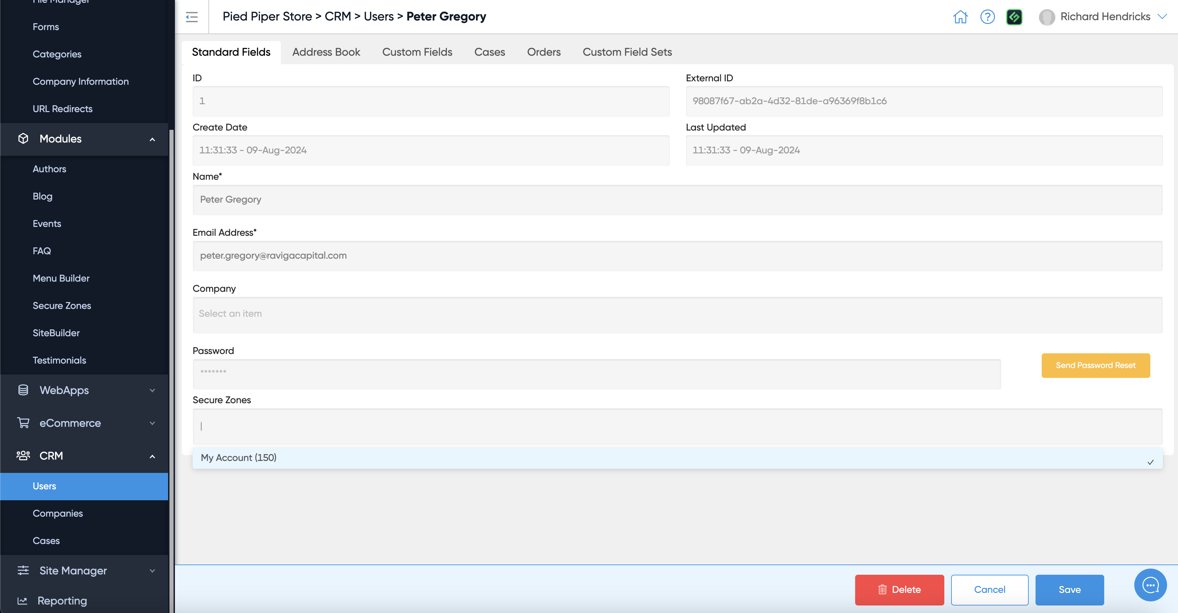1178x613 pixels.
Task: Click the green code editor icon
Action: 1014,17
